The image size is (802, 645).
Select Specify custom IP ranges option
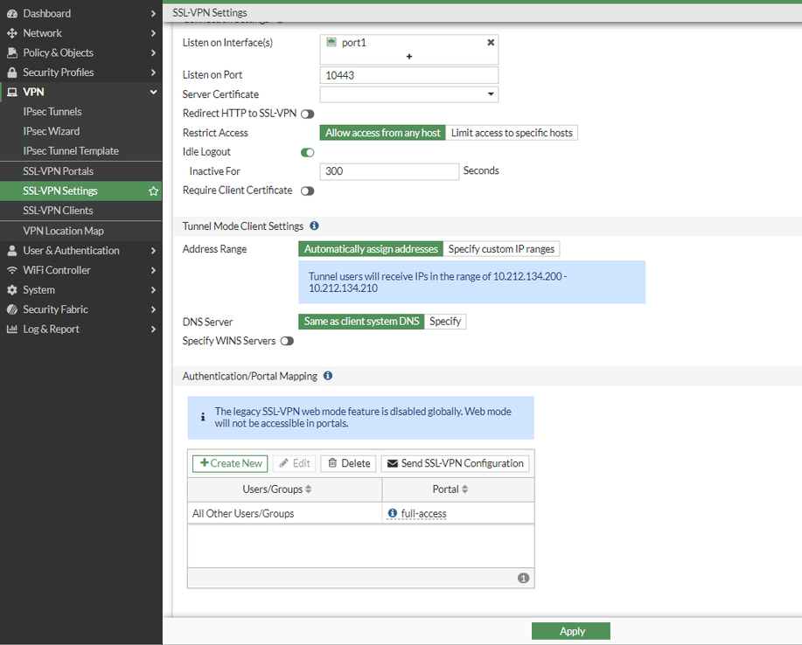tap(501, 249)
